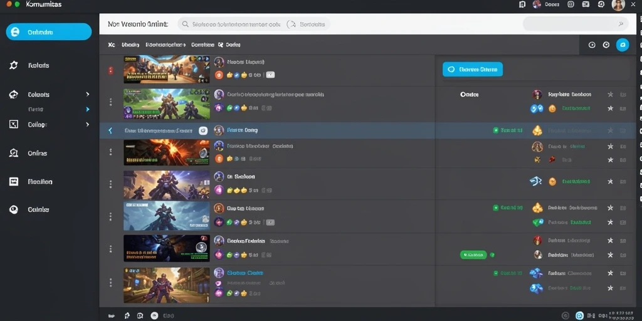Viewport: 642px width, 321px height.
Task: Click the chat icon in the highlighted row
Action: click(x=203, y=130)
